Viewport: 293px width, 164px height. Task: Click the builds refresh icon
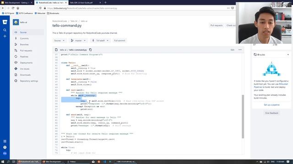pyautogui.click(x=255, y=55)
